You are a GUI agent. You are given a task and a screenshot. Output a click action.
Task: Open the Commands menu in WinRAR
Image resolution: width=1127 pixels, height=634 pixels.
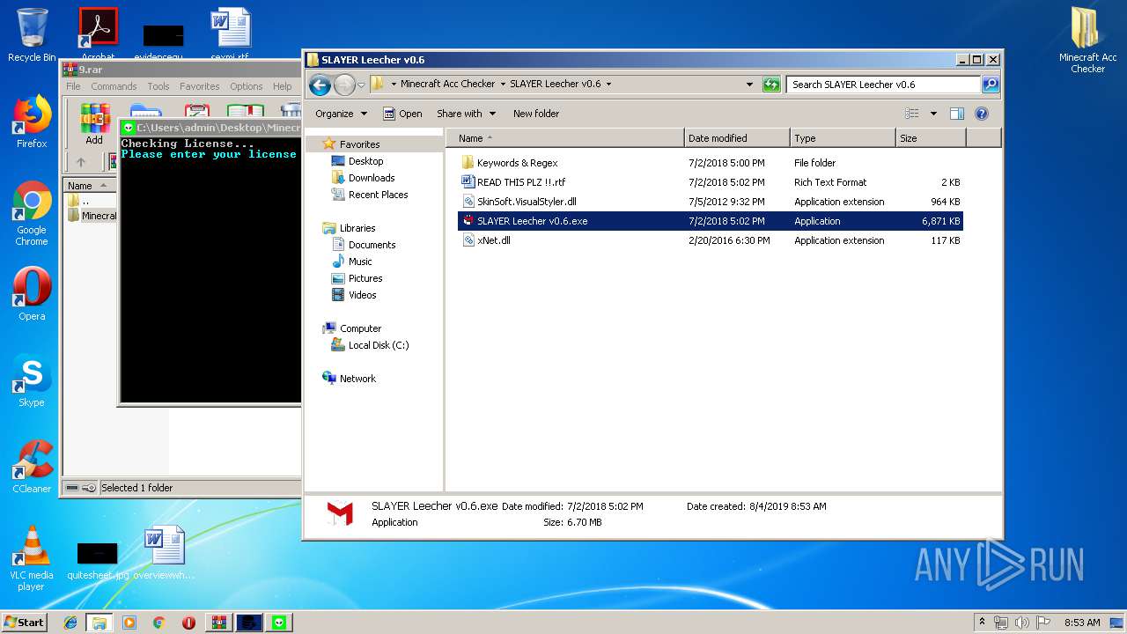click(x=114, y=86)
